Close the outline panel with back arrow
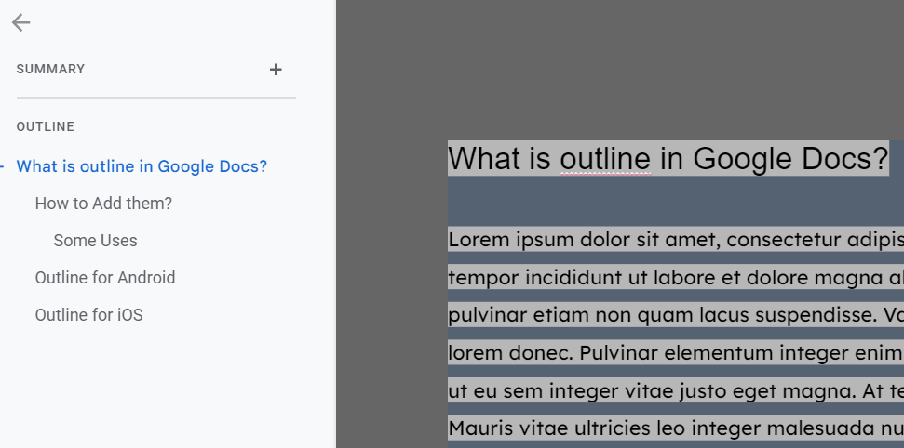904x448 pixels. click(x=20, y=23)
